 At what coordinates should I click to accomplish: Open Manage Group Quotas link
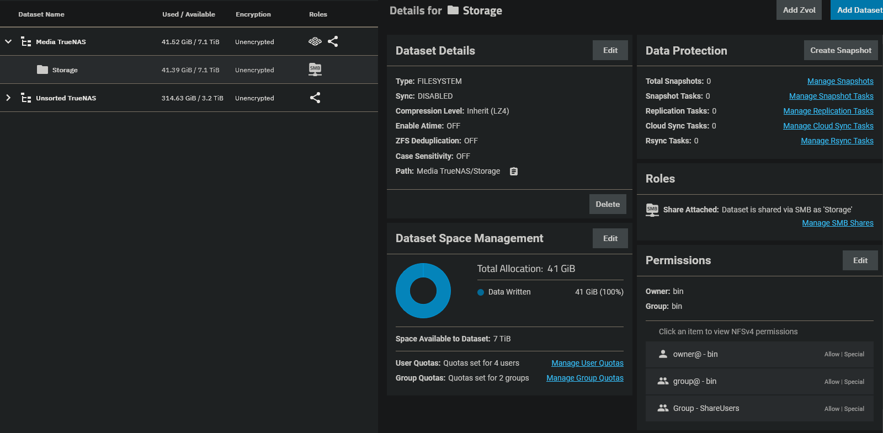pos(585,378)
